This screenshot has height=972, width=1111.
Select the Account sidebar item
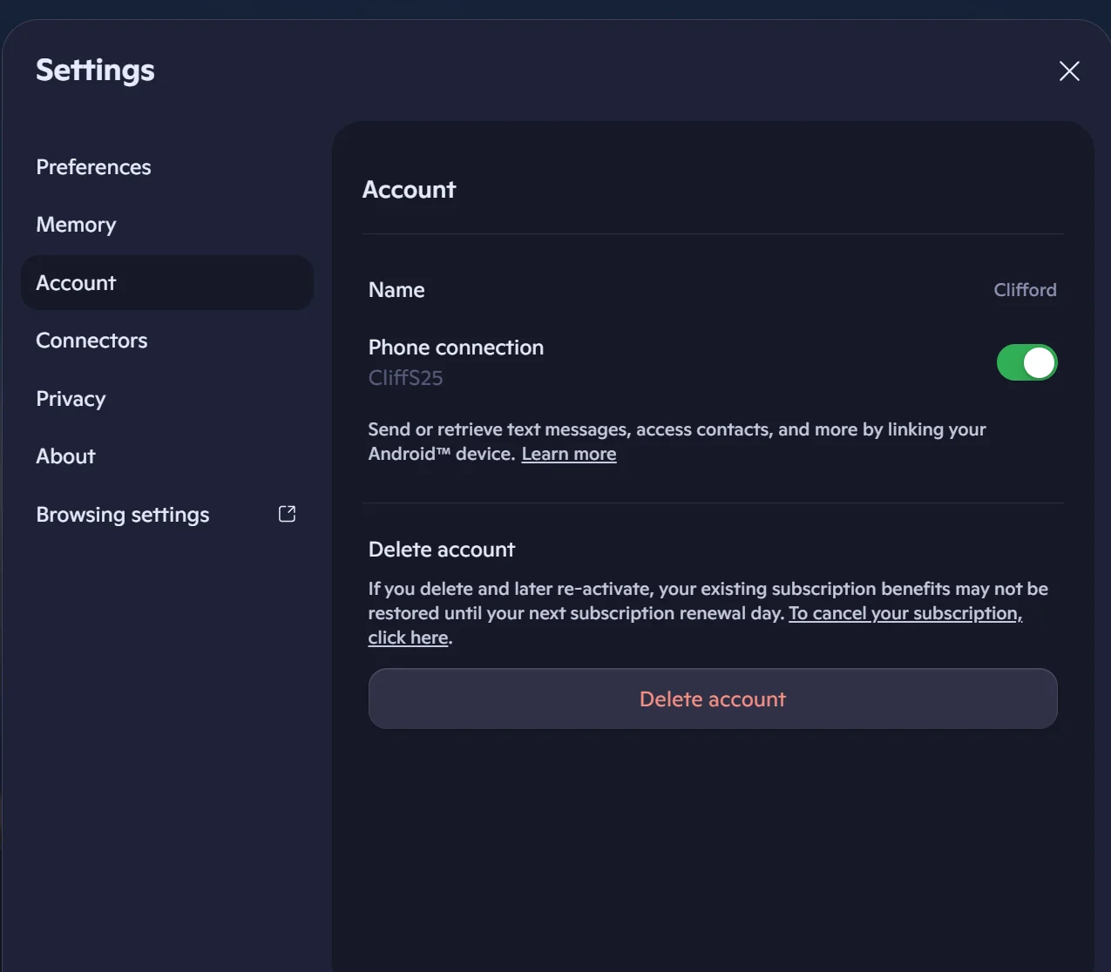click(x=167, y=282)
